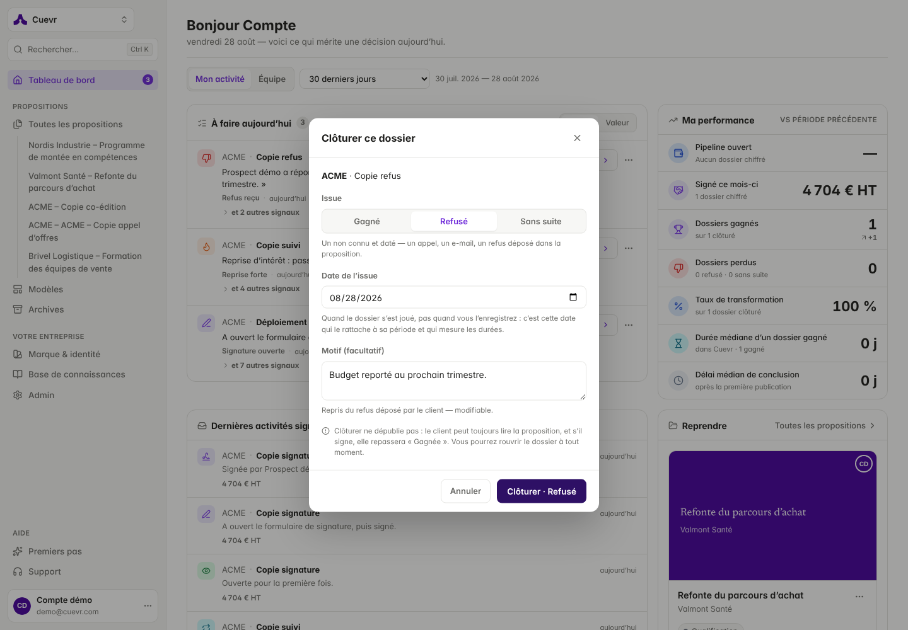
Task: Click the Annuler button
Action: coord(465,491)
